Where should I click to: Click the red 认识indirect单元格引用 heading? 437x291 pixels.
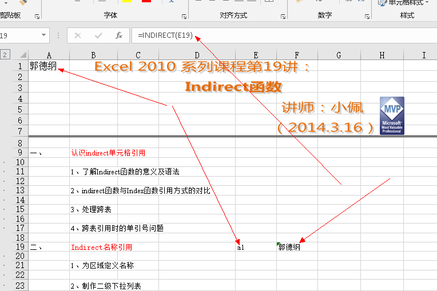pos(108,153)
